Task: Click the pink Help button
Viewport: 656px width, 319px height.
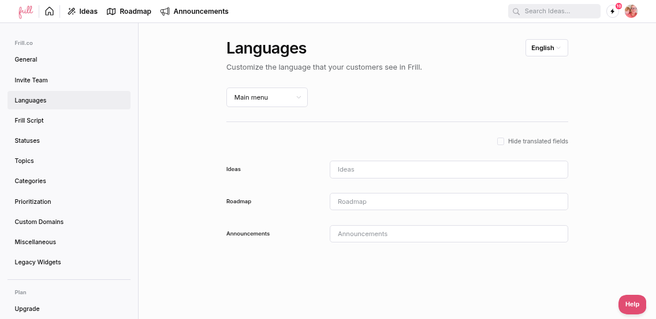Action: tap(632, 305)
